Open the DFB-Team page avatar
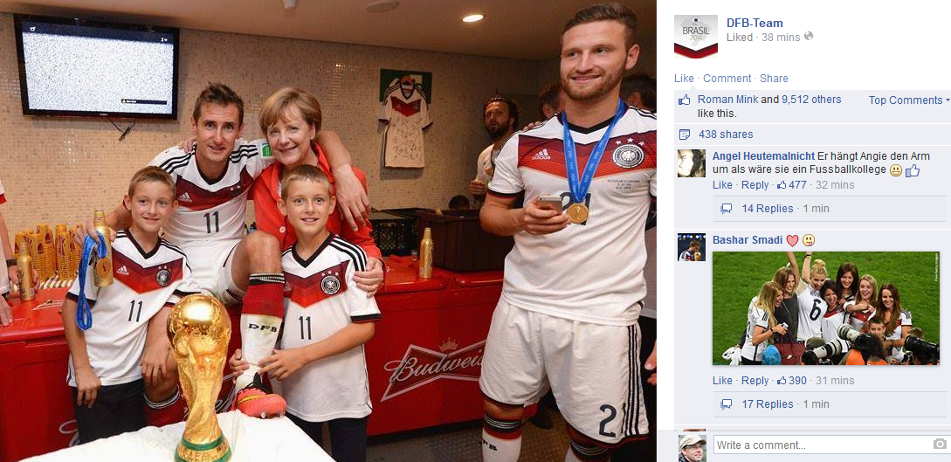951x462 pixels. (x=696, y=37)
